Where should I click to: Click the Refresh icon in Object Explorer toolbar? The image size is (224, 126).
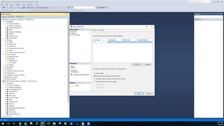pos(20,17)
